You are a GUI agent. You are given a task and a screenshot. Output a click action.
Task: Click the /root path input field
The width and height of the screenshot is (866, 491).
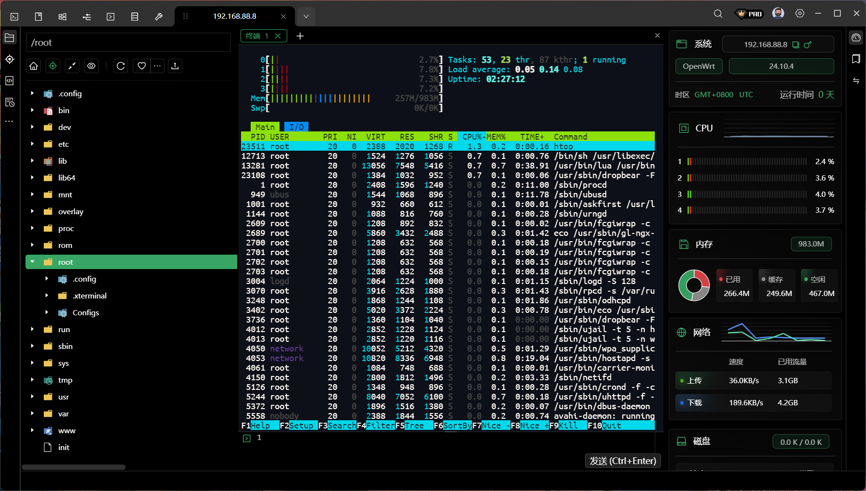(128, 42)
